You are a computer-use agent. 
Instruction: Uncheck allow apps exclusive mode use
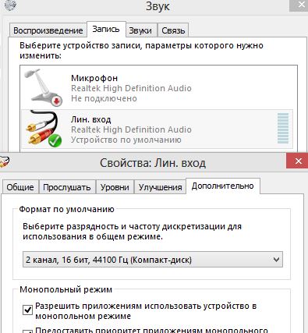pyautogui.click(x=27, y=310)
